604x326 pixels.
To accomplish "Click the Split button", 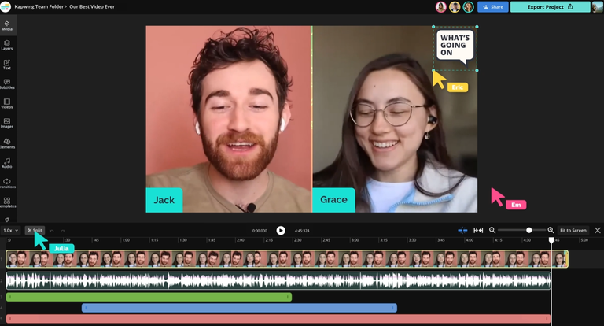I will pos(35,230).
